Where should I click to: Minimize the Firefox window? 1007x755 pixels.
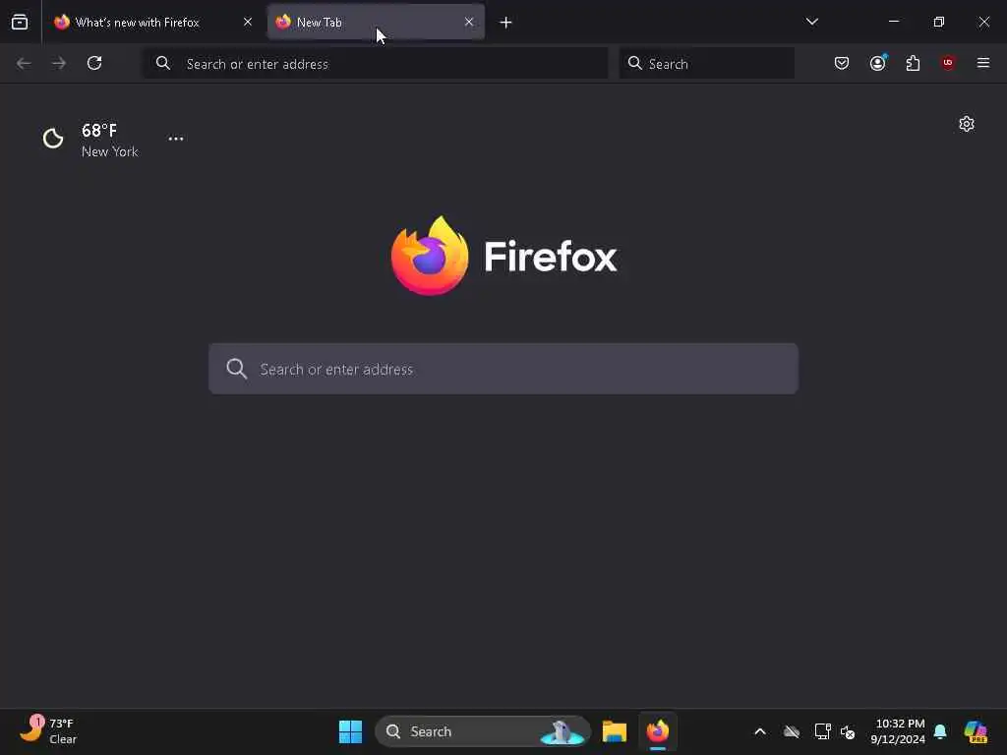click(893, 22)
